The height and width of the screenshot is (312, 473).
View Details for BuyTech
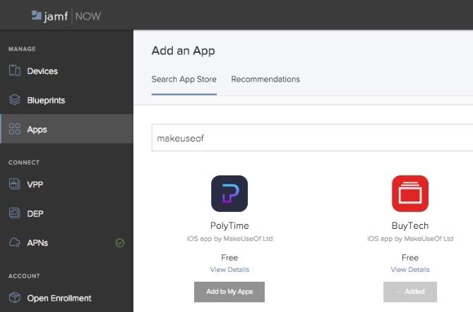[x=410, y=270]
